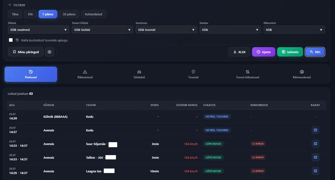Switch to the Tsoonid tab
The image size is (335, 180).
[194, 74]
